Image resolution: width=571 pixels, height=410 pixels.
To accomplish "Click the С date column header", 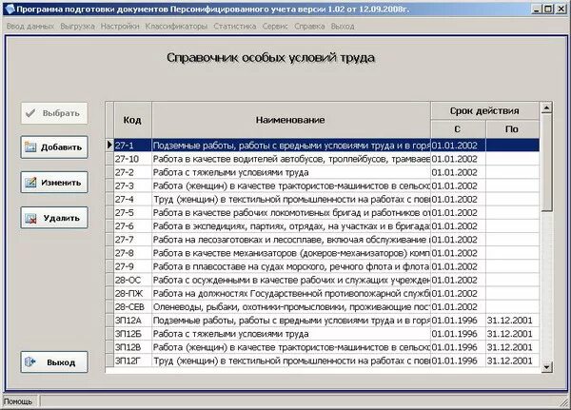I will [x=458, y=129].
